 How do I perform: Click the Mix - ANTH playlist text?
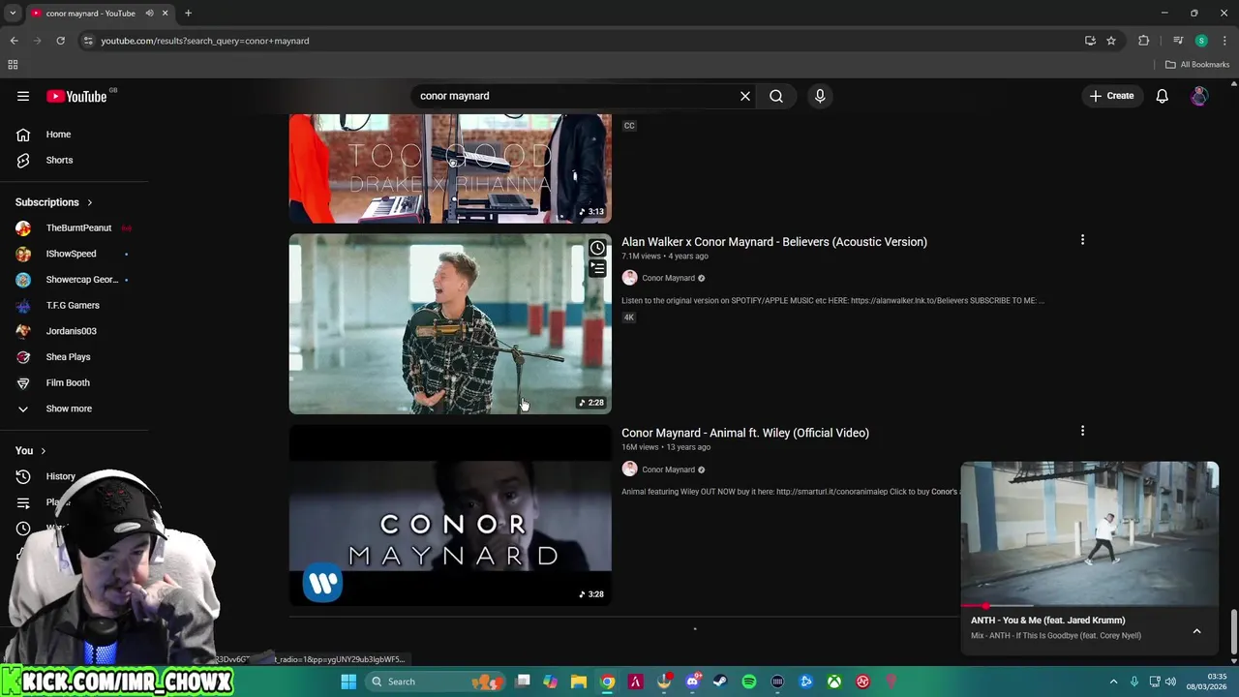point(1056,636)
